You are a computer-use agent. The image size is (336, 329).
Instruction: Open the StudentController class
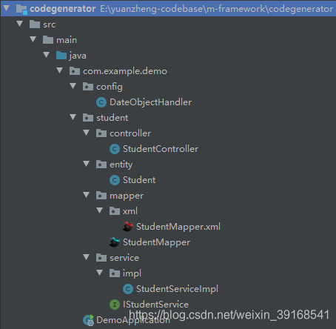click(x=161, y=149)
